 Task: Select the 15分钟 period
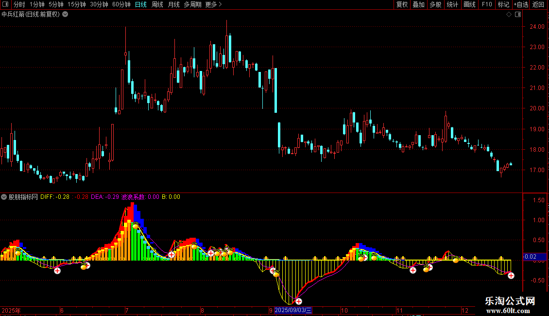pyautogui.click(x=77, y=4)
